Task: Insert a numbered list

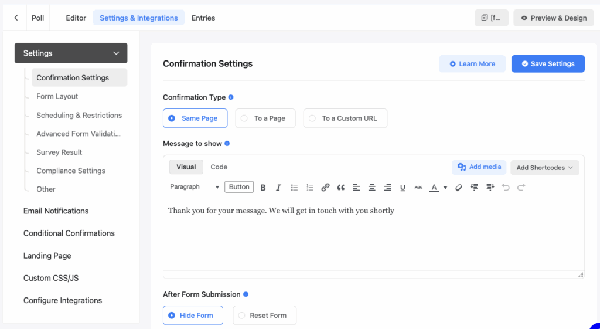Action: click(310, 188)
